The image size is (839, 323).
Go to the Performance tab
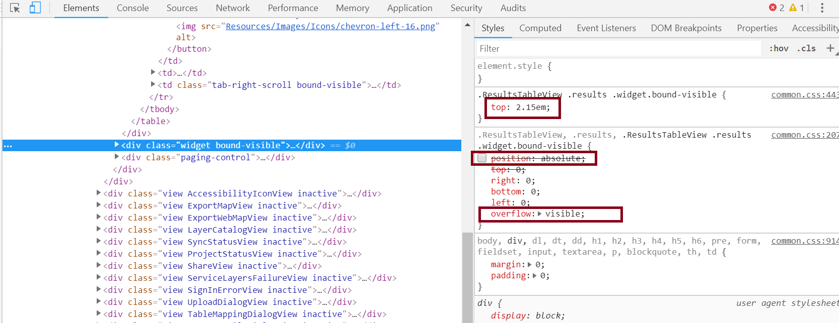pyautogui.click(x=293, y=8)
